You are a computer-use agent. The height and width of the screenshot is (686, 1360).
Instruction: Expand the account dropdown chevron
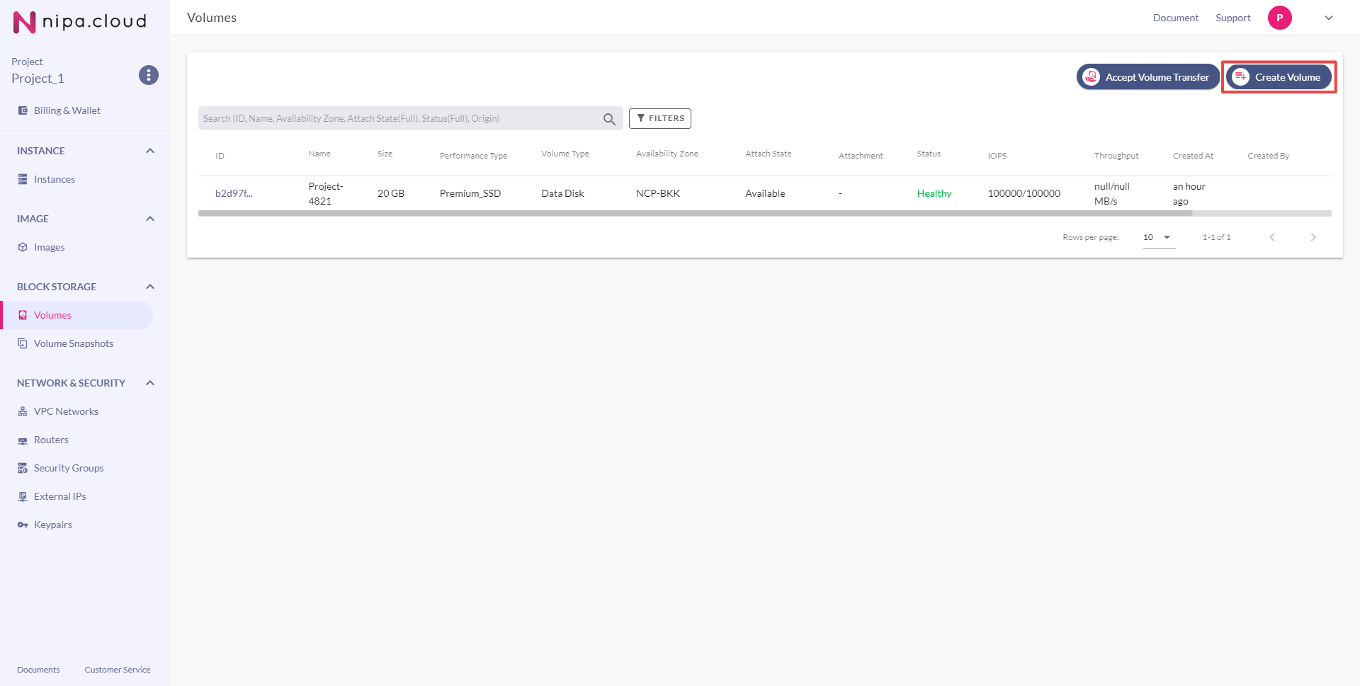tap(1329, 18)
